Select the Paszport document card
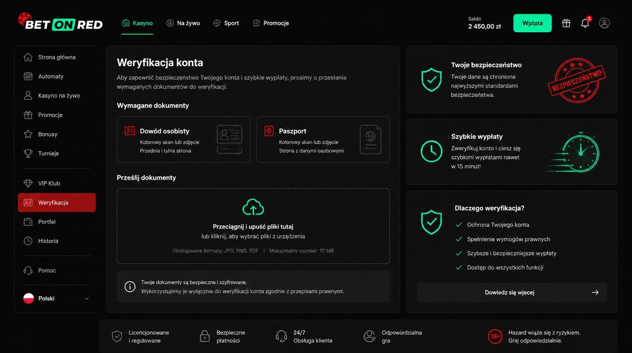 pos(323,139)
